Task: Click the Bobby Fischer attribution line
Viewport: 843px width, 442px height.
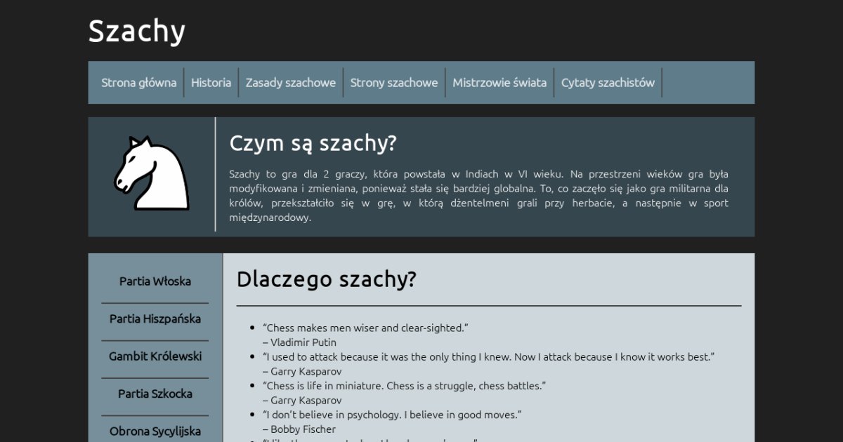Action: [299, 429]
